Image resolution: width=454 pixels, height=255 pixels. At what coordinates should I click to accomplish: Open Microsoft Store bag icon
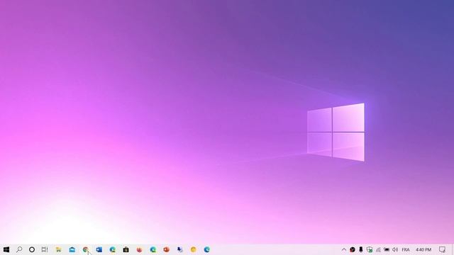(x=126, y=249)
